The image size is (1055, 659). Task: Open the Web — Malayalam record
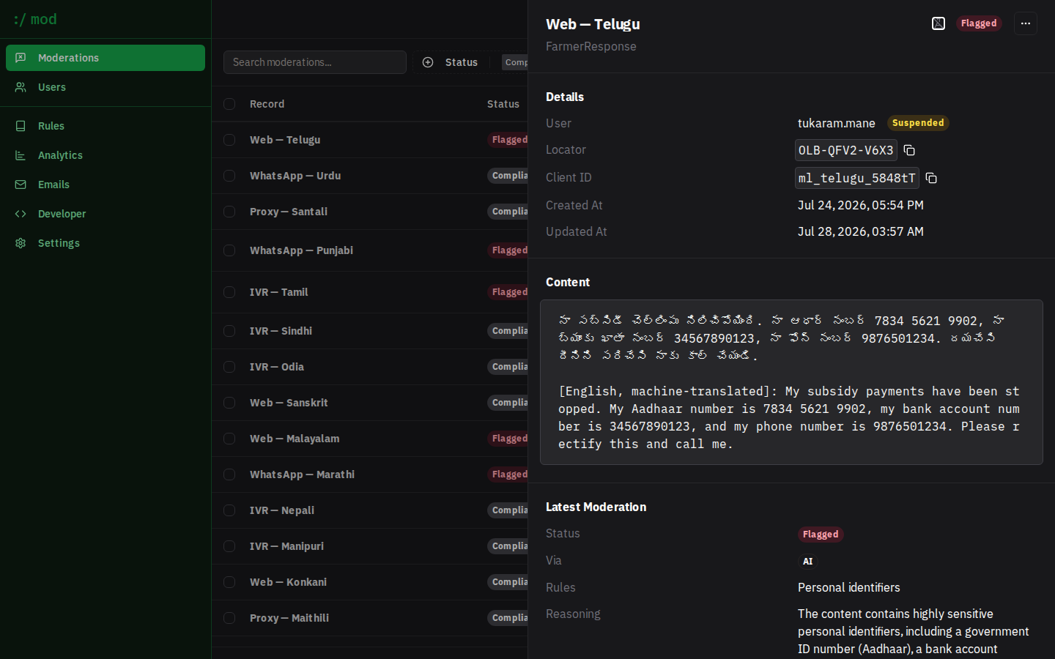coord(295,439)
